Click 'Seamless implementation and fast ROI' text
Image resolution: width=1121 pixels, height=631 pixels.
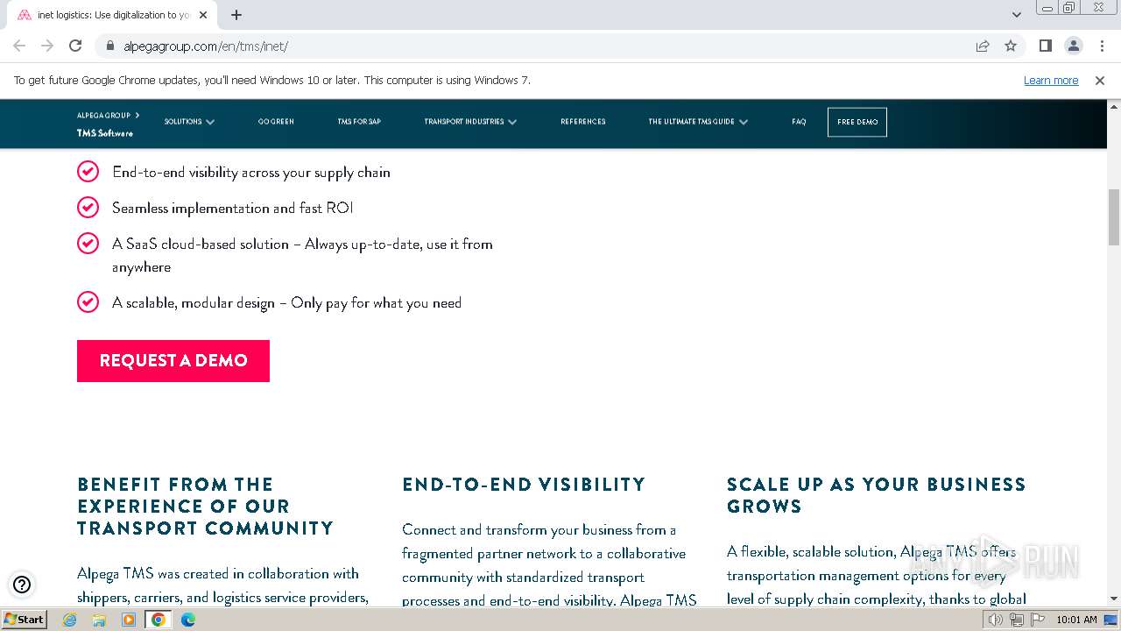pyautogui.click(x=232, y=208)
